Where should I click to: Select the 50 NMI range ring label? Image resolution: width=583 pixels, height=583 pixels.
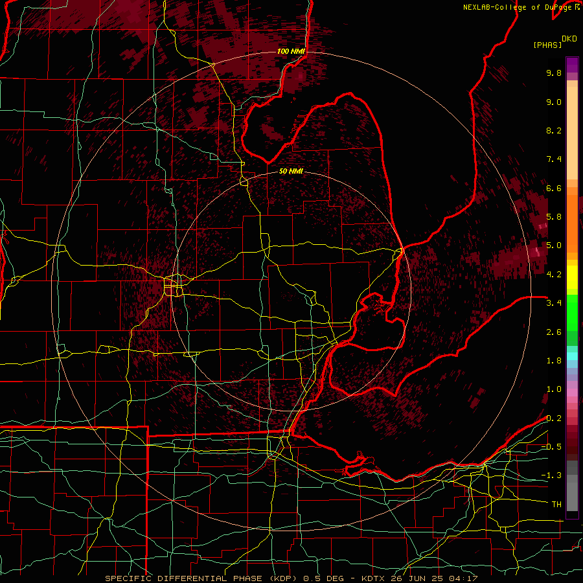click(291, 171)
